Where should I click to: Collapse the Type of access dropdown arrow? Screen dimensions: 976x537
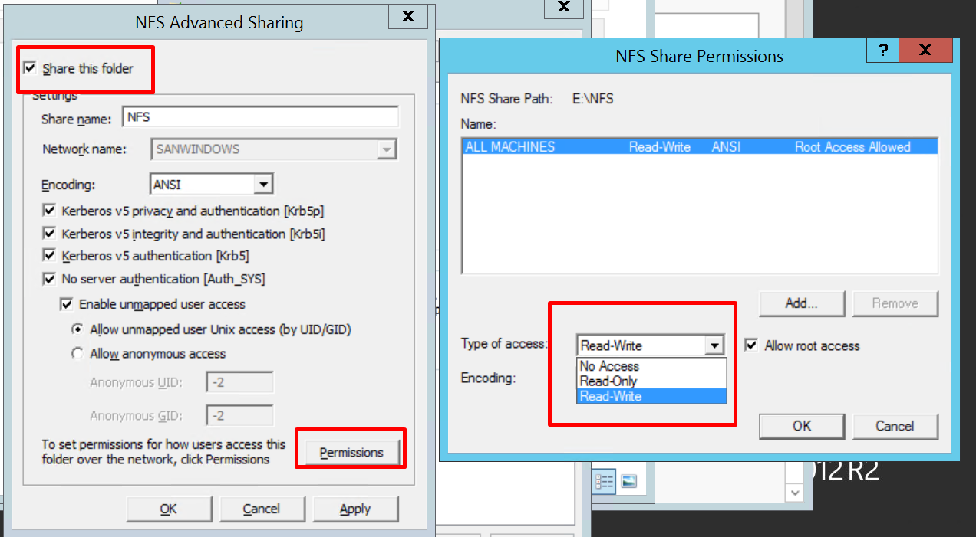[x=715, y=345]
